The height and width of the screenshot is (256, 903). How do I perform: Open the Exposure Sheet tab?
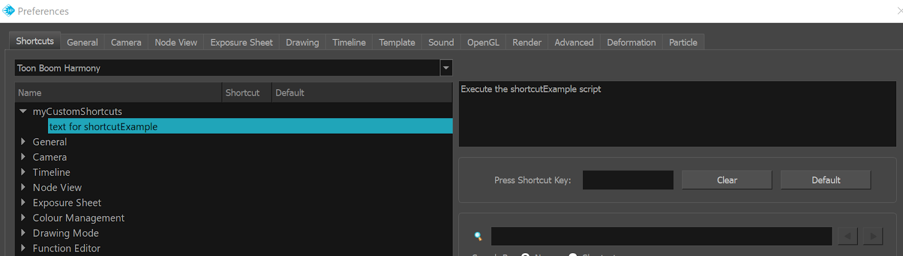[242, 42]
